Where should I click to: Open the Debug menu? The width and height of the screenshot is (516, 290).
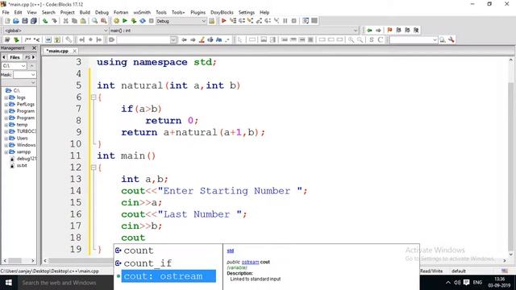click(102, 12)
